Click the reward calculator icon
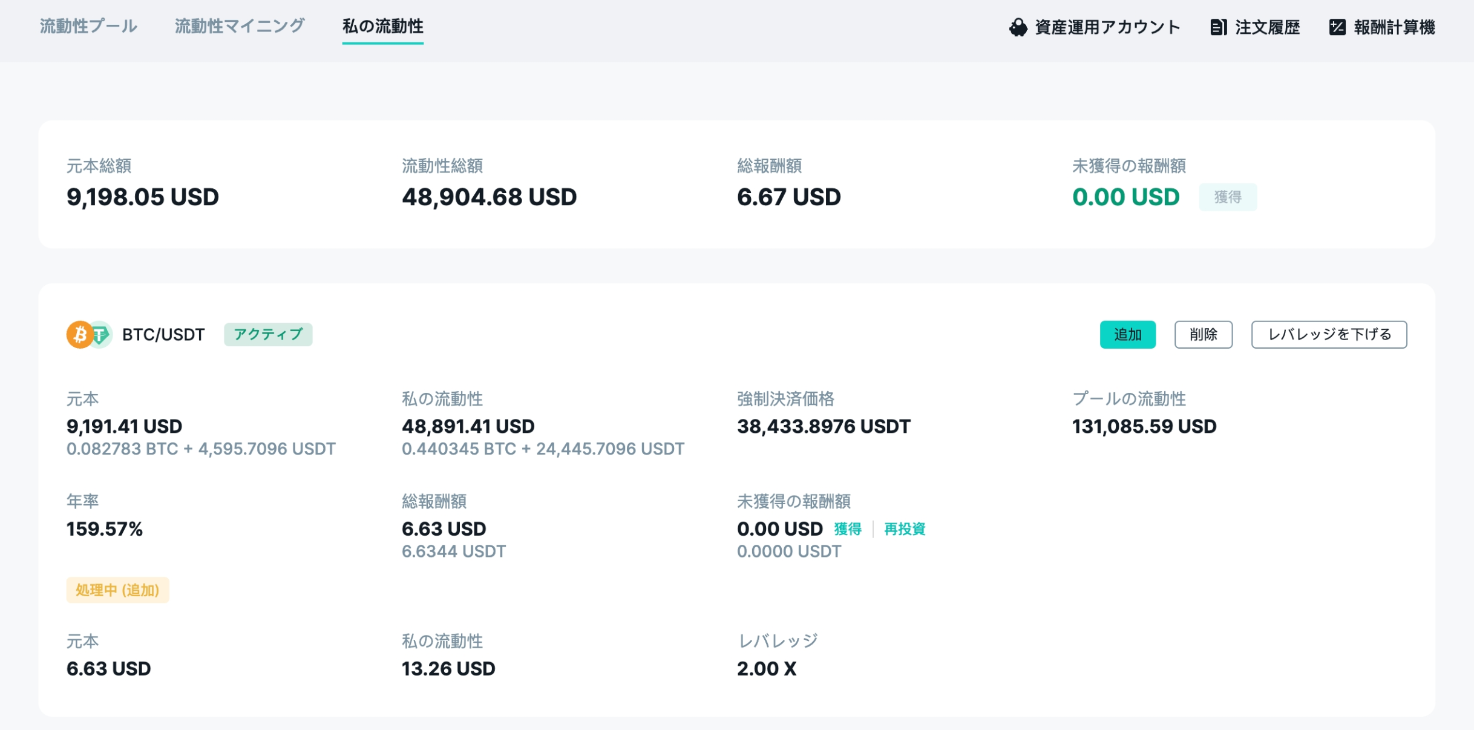This screenshot has width=1474, height=730. (x=1337, y=27)
